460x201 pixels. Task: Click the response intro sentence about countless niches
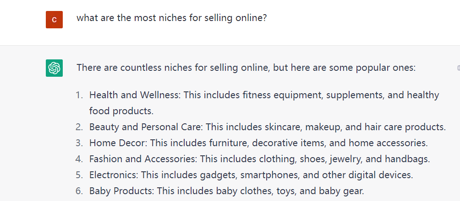click(x=246, y=68)
